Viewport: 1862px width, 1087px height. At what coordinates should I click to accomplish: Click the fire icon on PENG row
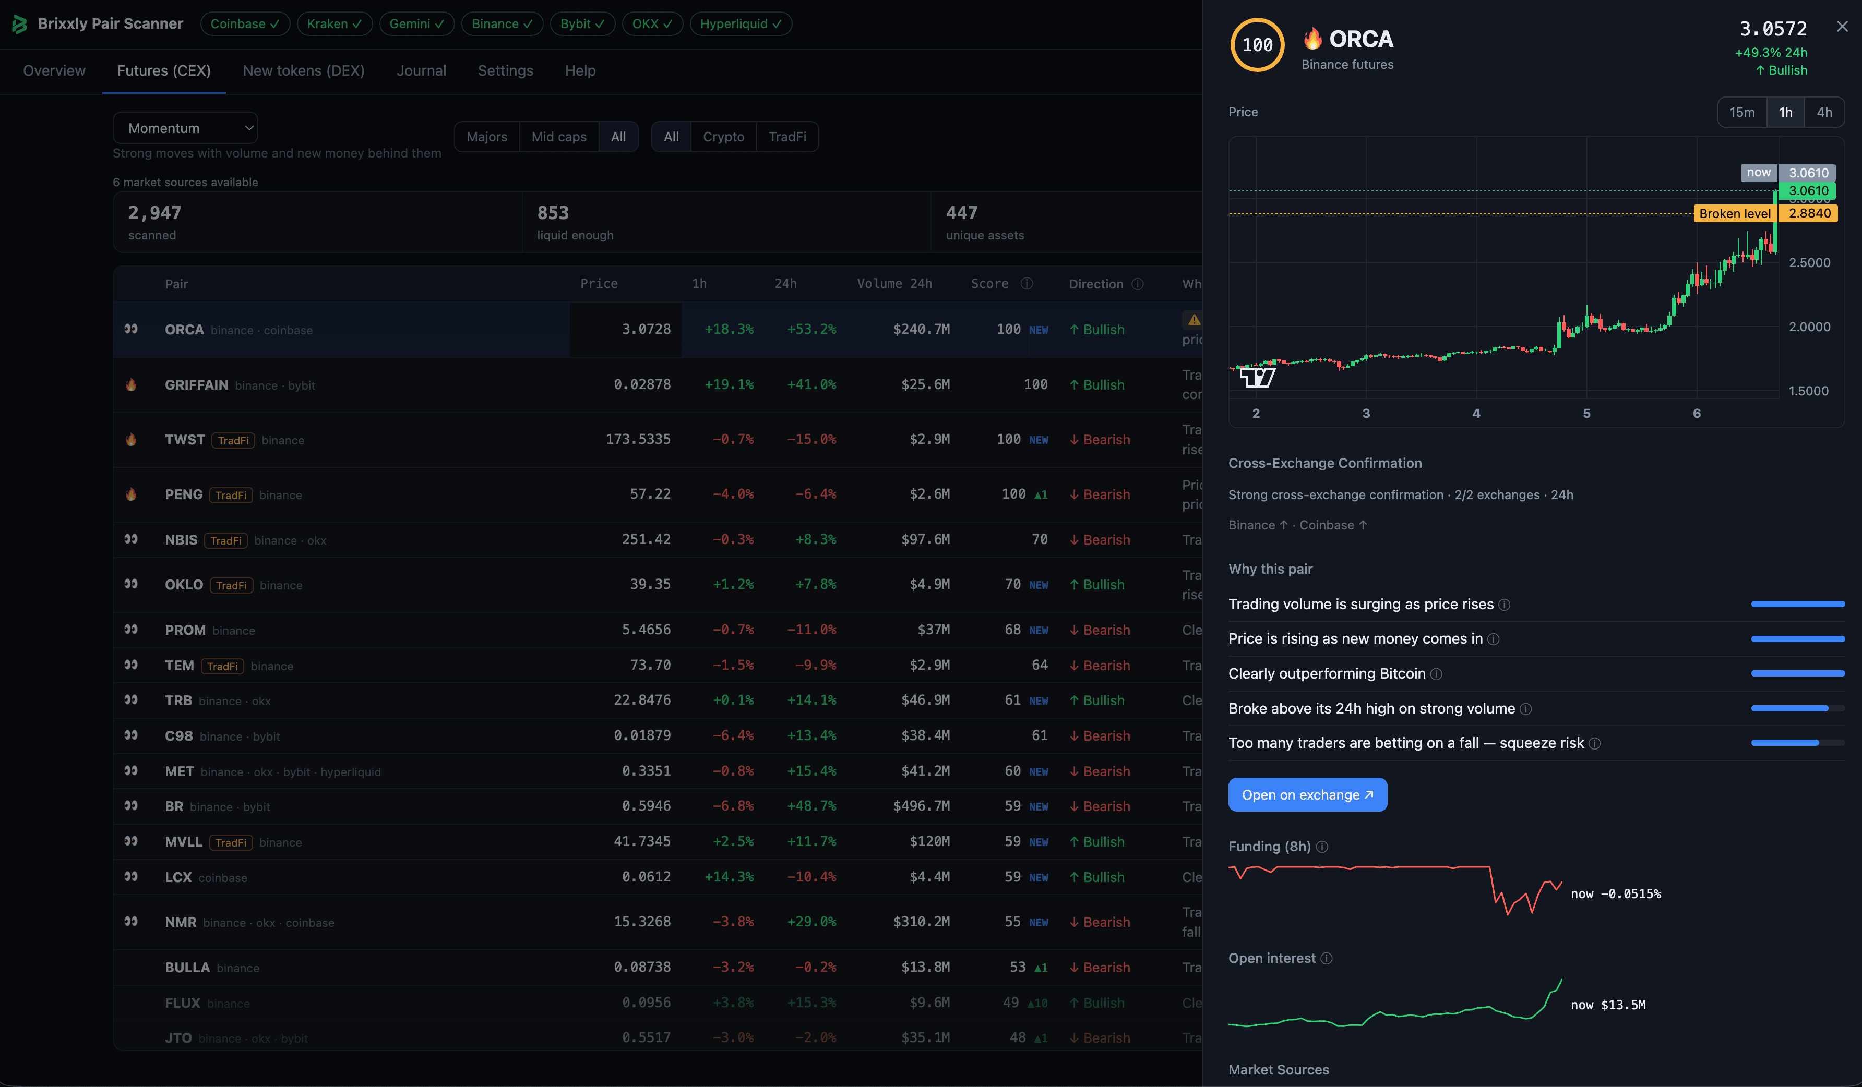pos(131,494)
